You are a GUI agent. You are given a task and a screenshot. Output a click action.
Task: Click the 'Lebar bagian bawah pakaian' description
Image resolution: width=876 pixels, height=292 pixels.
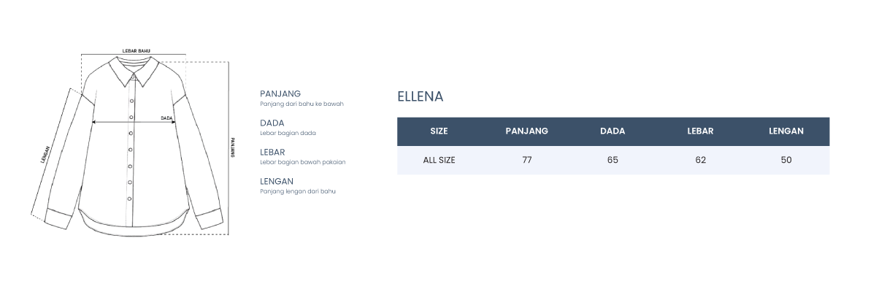click(x=302, y=162)
